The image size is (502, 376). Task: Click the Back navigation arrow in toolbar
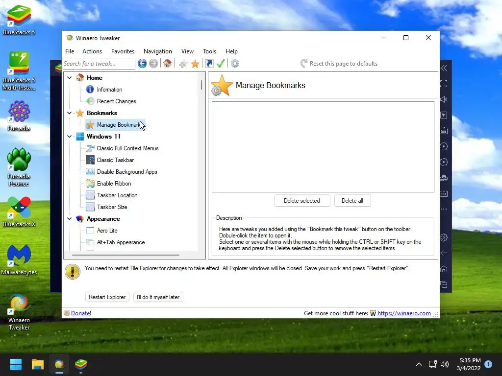(x=142, y=63)
